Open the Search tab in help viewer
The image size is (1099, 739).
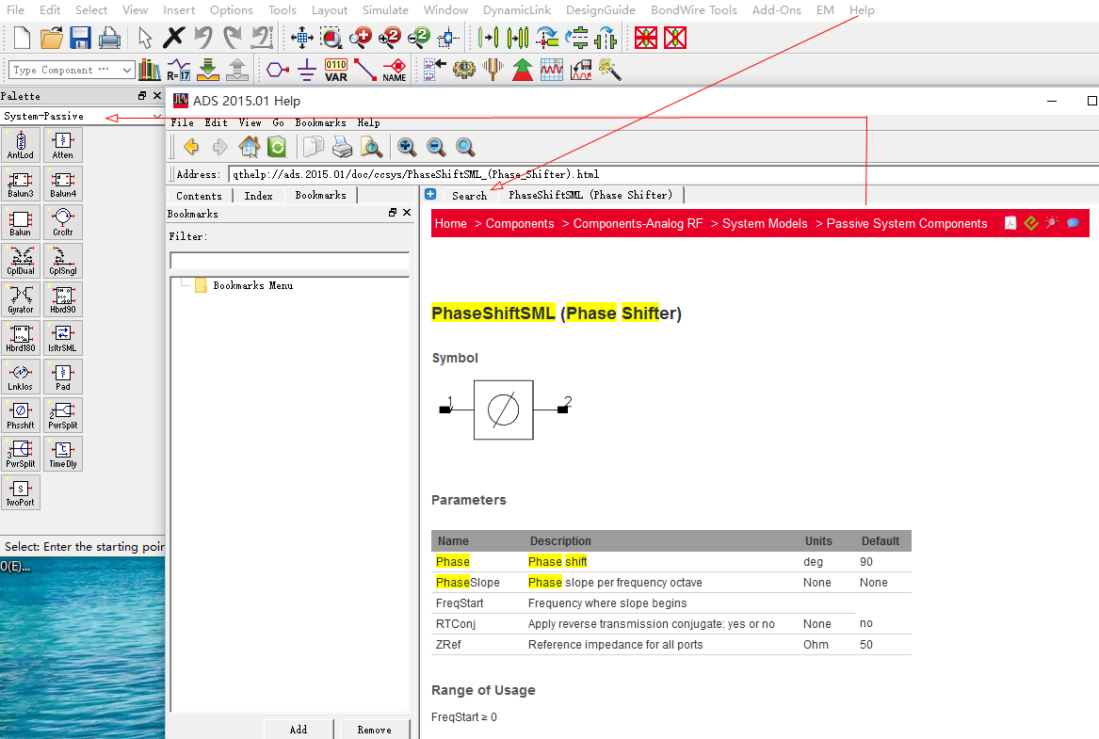469,196
